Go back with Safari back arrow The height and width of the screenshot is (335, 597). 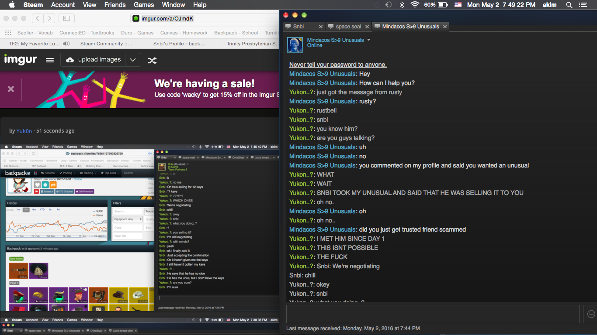click(x=38, y=18)
